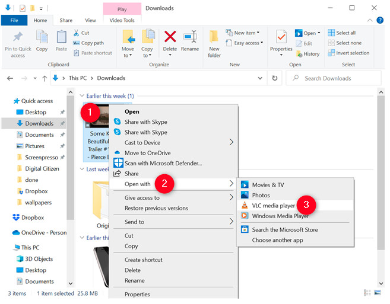Click Search the Microsoft Store entry

[x=295, y=230]
